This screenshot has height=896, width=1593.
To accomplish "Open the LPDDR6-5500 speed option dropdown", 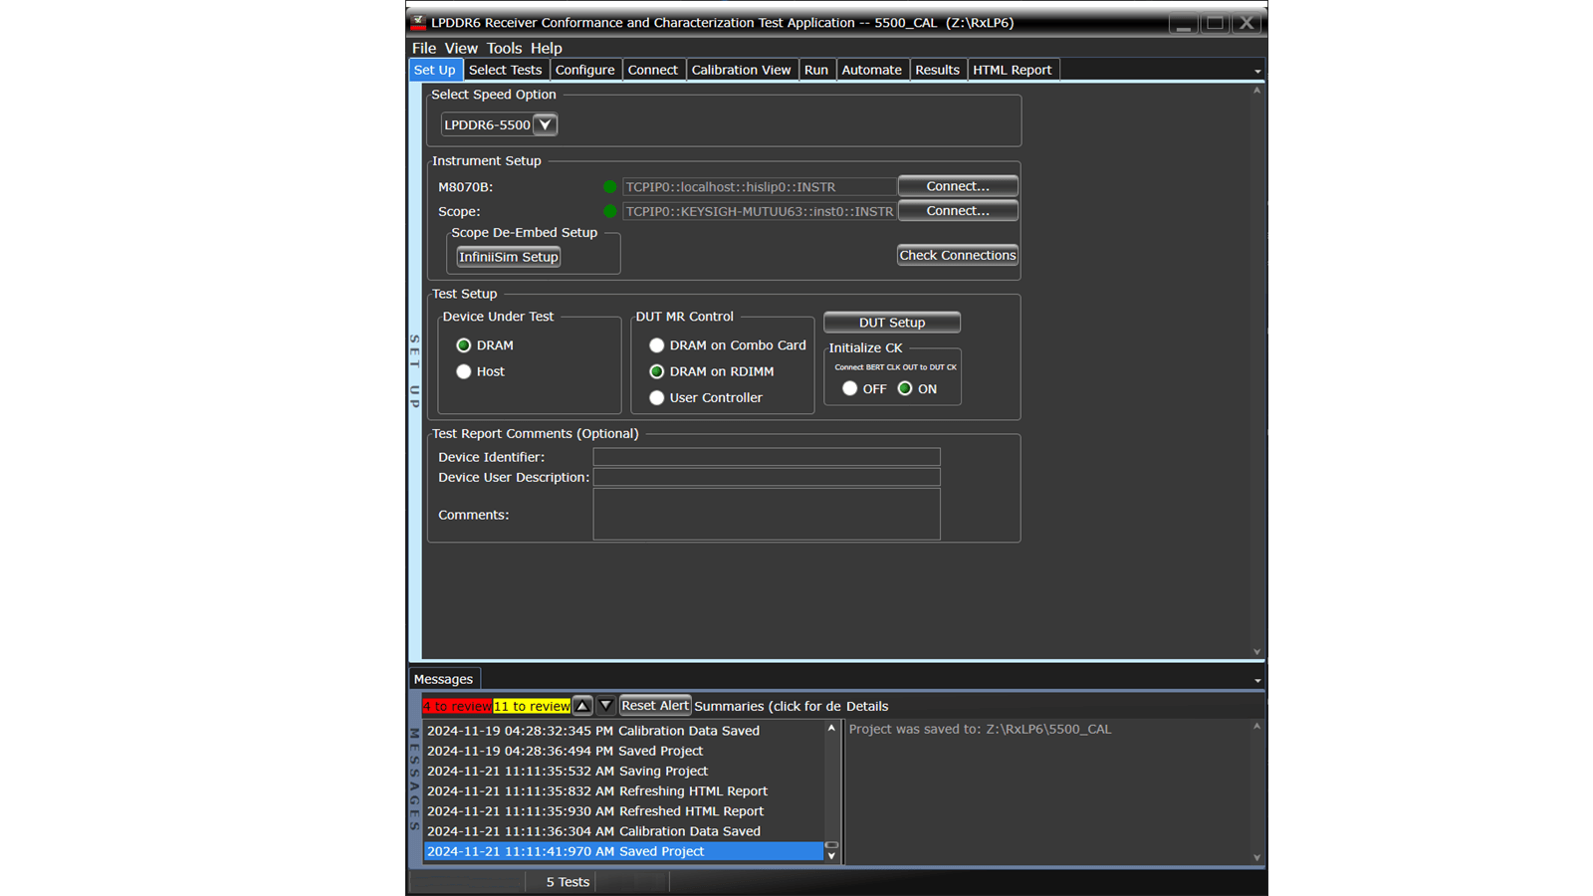I will pos(545,124).
